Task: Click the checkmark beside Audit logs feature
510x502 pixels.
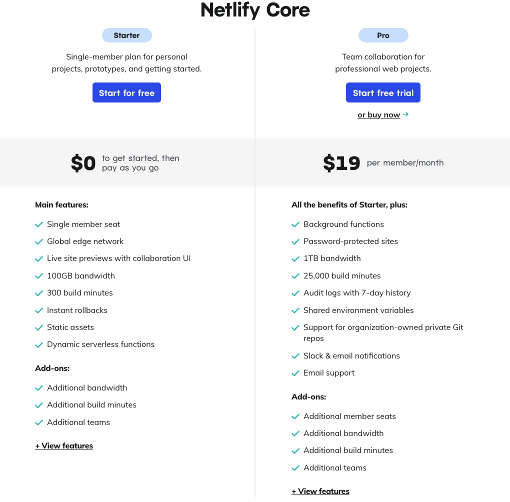Action: pyautogui.click(x=295, y=293)
